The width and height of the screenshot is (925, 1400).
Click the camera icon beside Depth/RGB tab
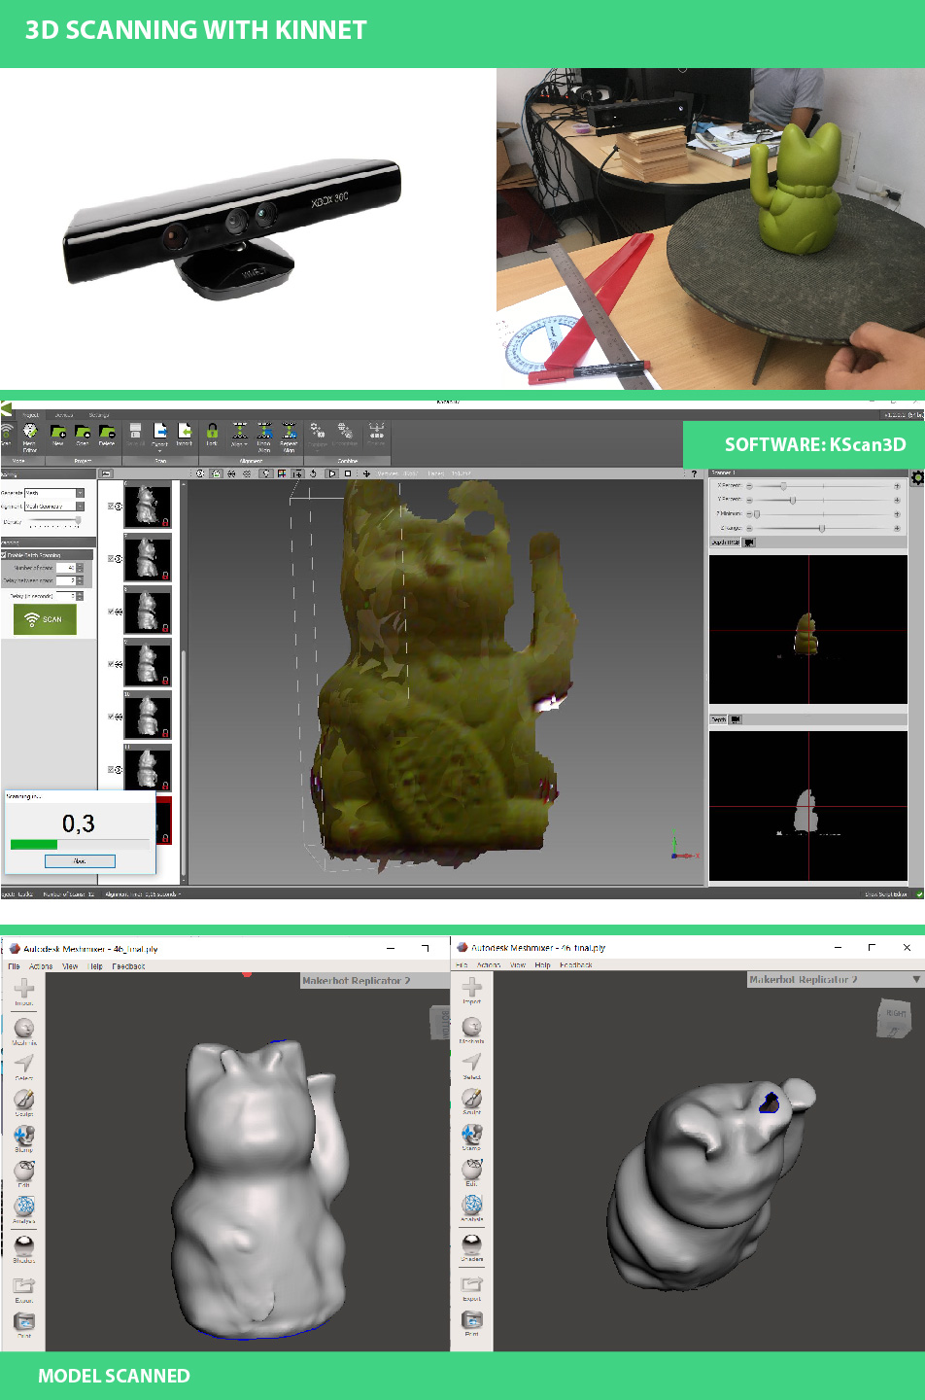click(x=749, y=542)
